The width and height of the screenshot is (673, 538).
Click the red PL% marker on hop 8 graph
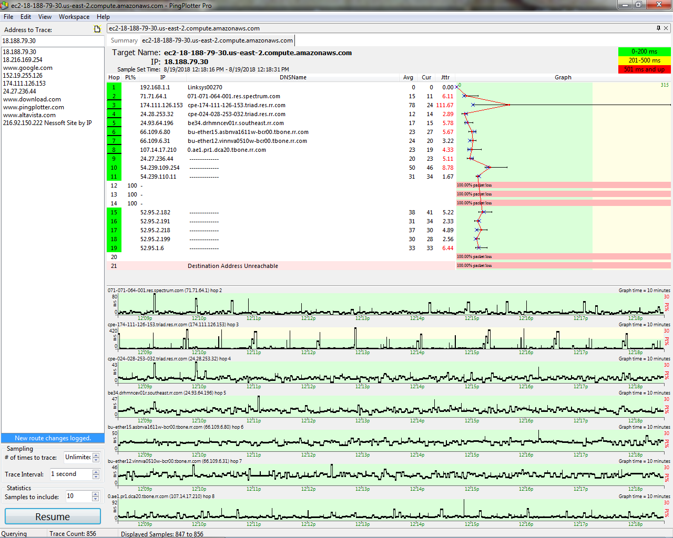click(x=667, y=512)
